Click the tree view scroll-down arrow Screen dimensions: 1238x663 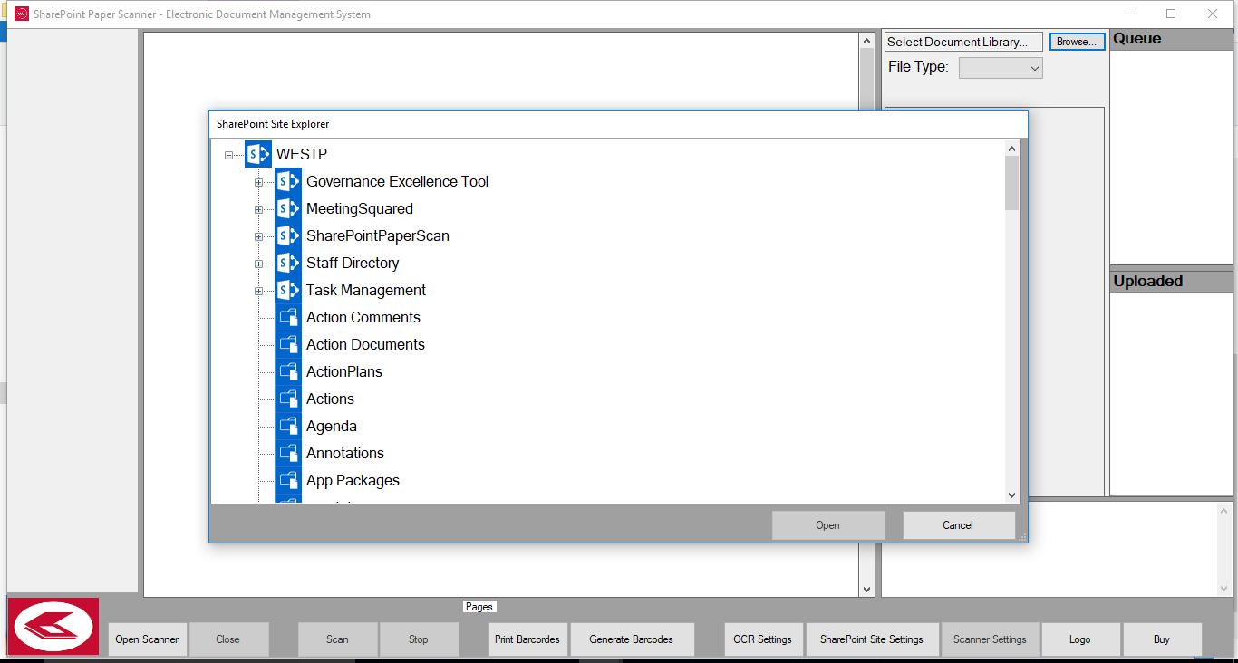pyautogui.click(x=1012, y=495)
